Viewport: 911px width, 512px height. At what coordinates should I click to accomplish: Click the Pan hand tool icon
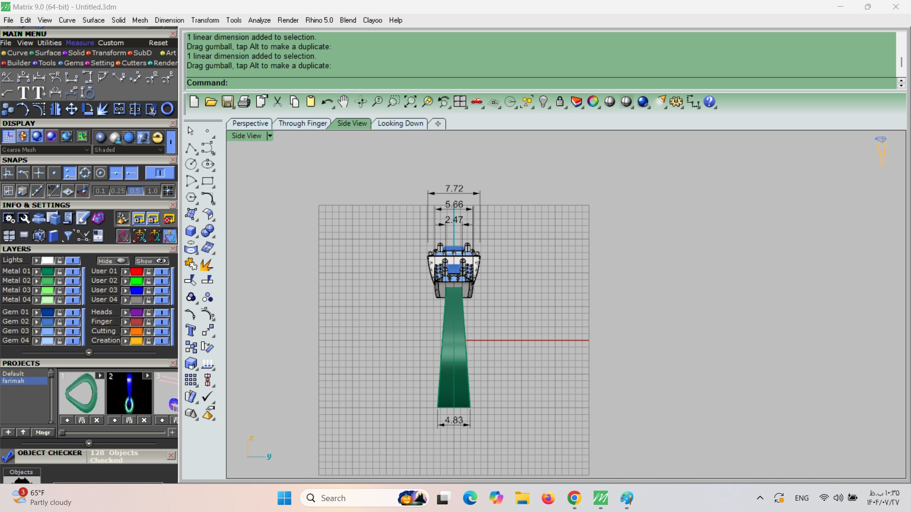343,101
